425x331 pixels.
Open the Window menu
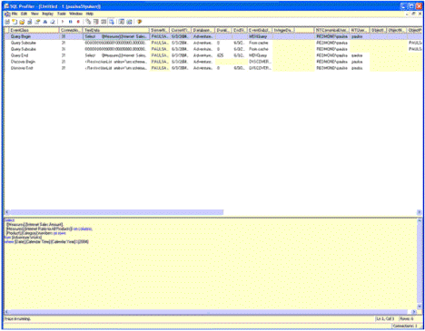pos(75,14)
